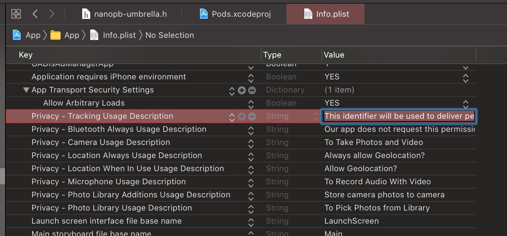Click the App project icon in breadcrumb
The image size is (507, 236).
[x=17, y=35]
